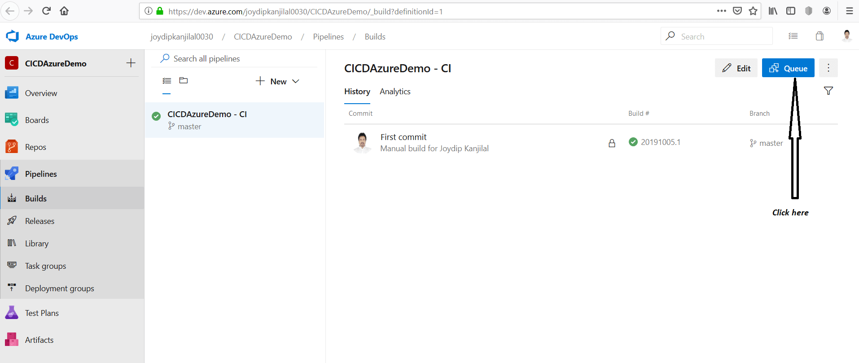Open the user profile avatar
Image resolution: width=859 pixels, height=363 pixels.
847,36
